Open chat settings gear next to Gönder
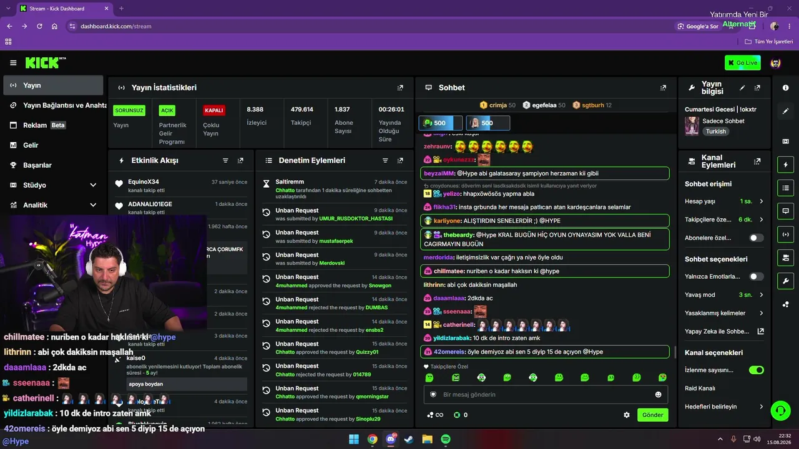The image size is (799, 449). coord(627,415)
